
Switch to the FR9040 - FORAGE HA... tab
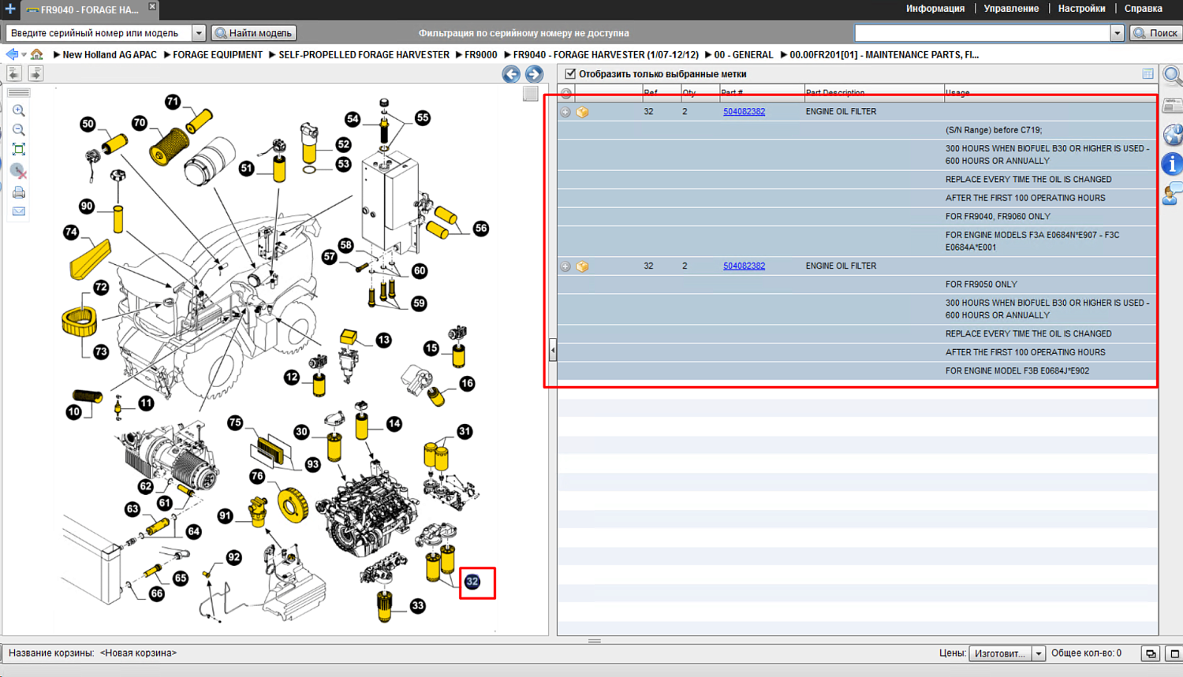click(89, 9)
